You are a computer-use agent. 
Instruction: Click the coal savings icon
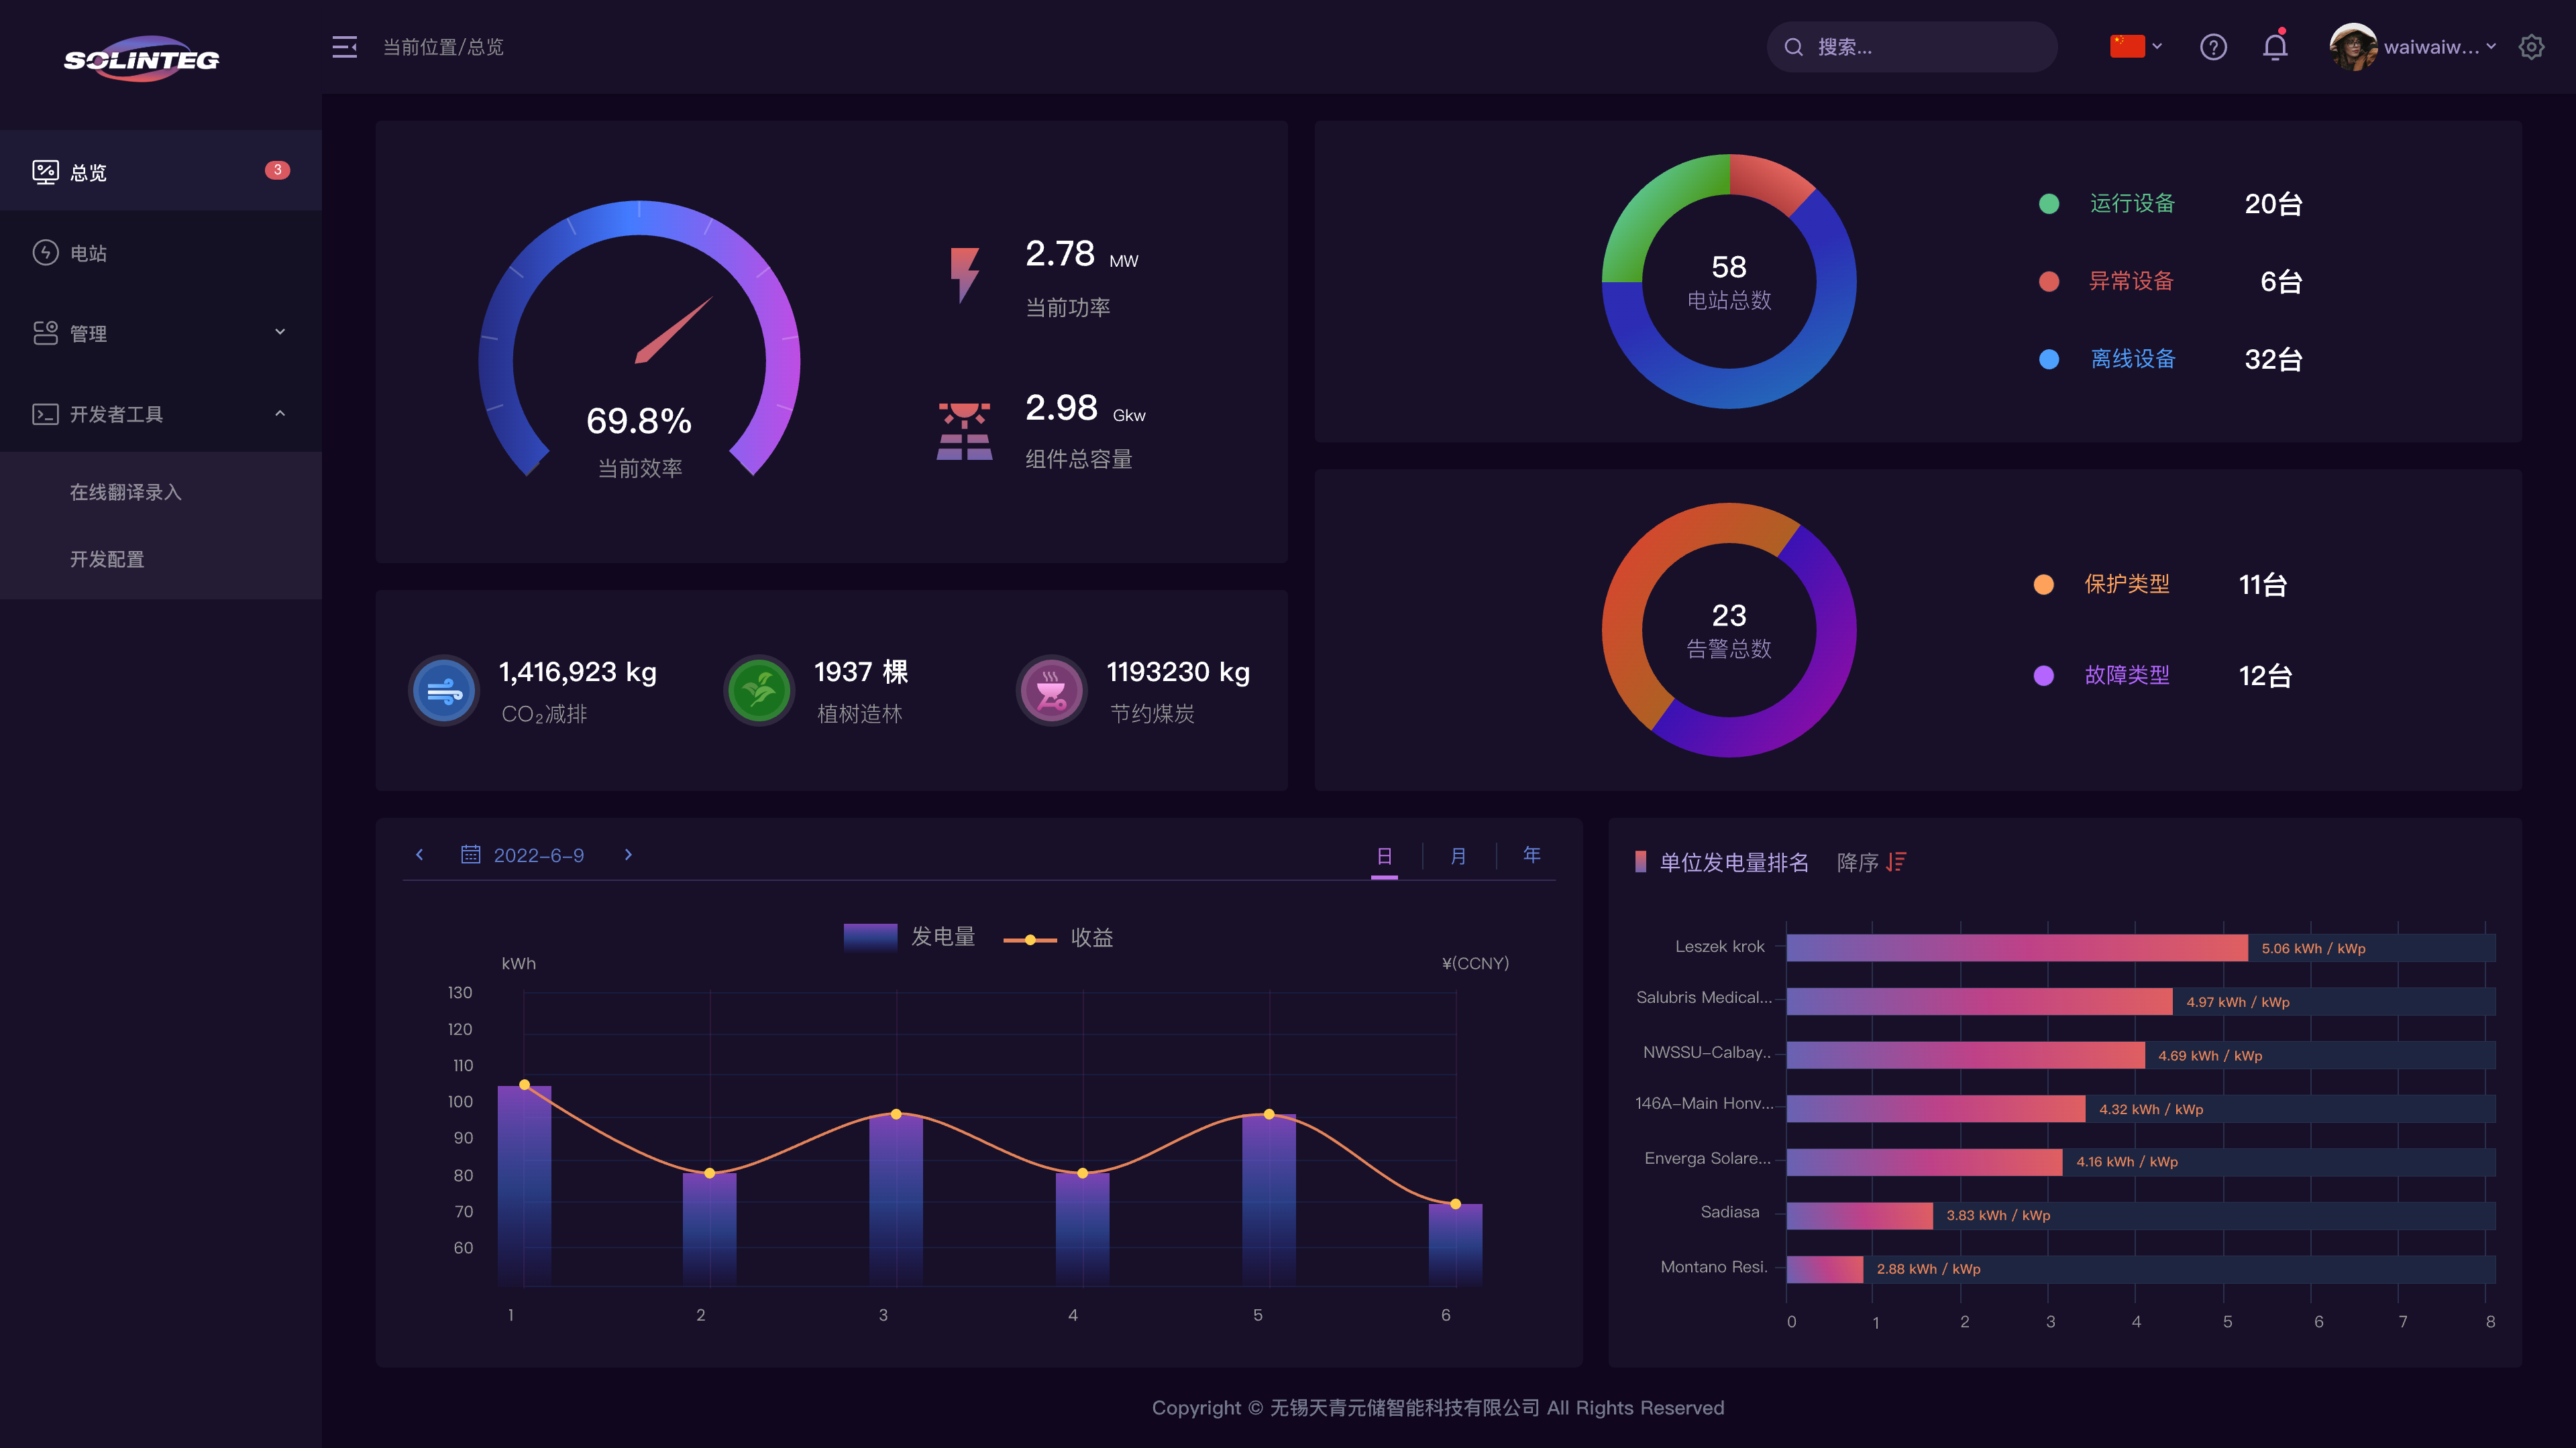[x=1051, y=690]
